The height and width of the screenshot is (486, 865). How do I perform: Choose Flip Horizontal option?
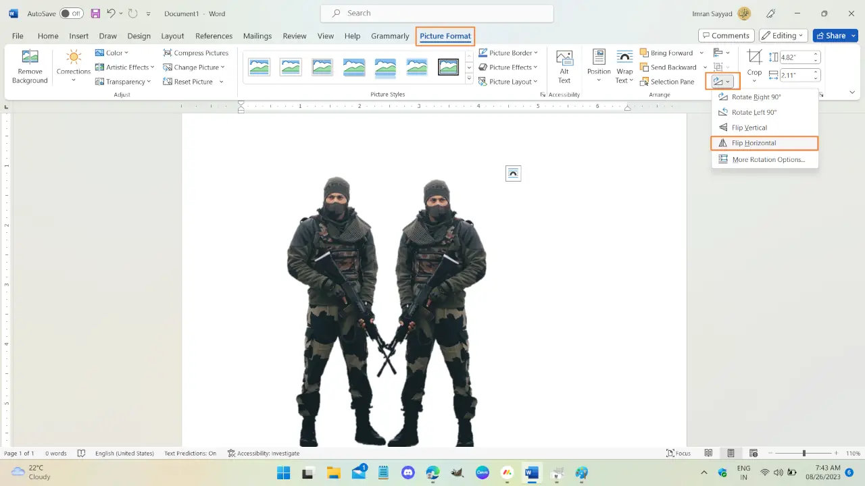click(764, 143)
